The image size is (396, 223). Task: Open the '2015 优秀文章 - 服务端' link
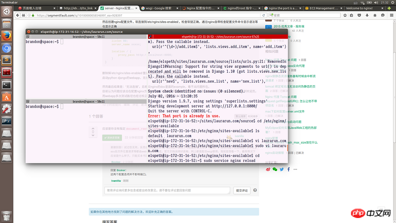(x=289, y=26)
